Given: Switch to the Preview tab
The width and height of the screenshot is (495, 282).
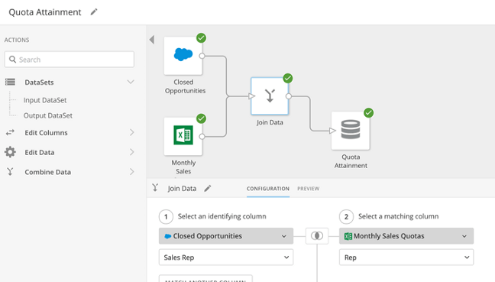Looking at the screenshot, I should click(x=309, y=189).
